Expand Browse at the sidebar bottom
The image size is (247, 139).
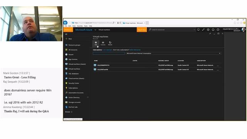click(69, 112)
